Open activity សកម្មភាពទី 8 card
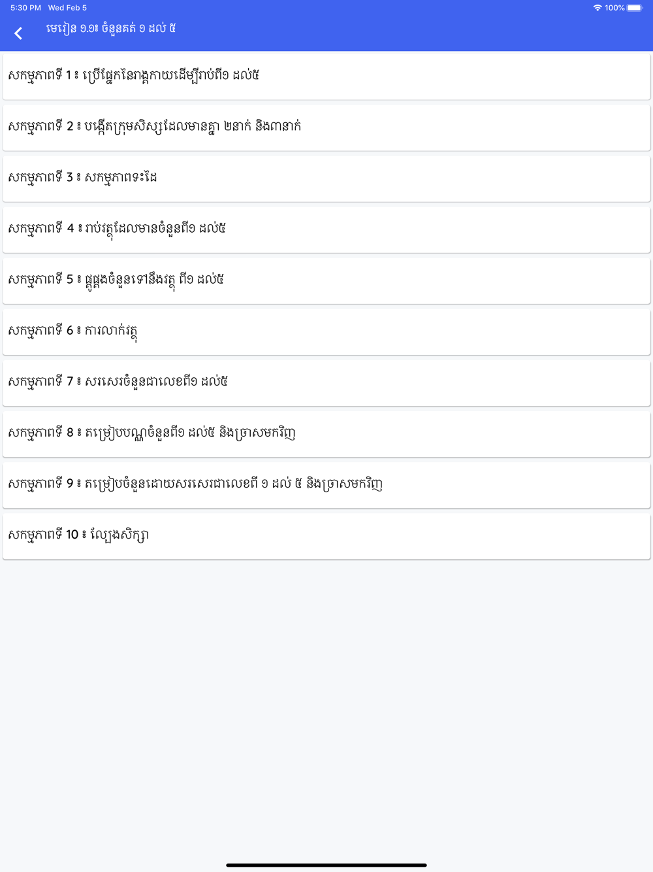Image resolution: width=653 pixels, height=872 pixels. [x=326, y=433]
